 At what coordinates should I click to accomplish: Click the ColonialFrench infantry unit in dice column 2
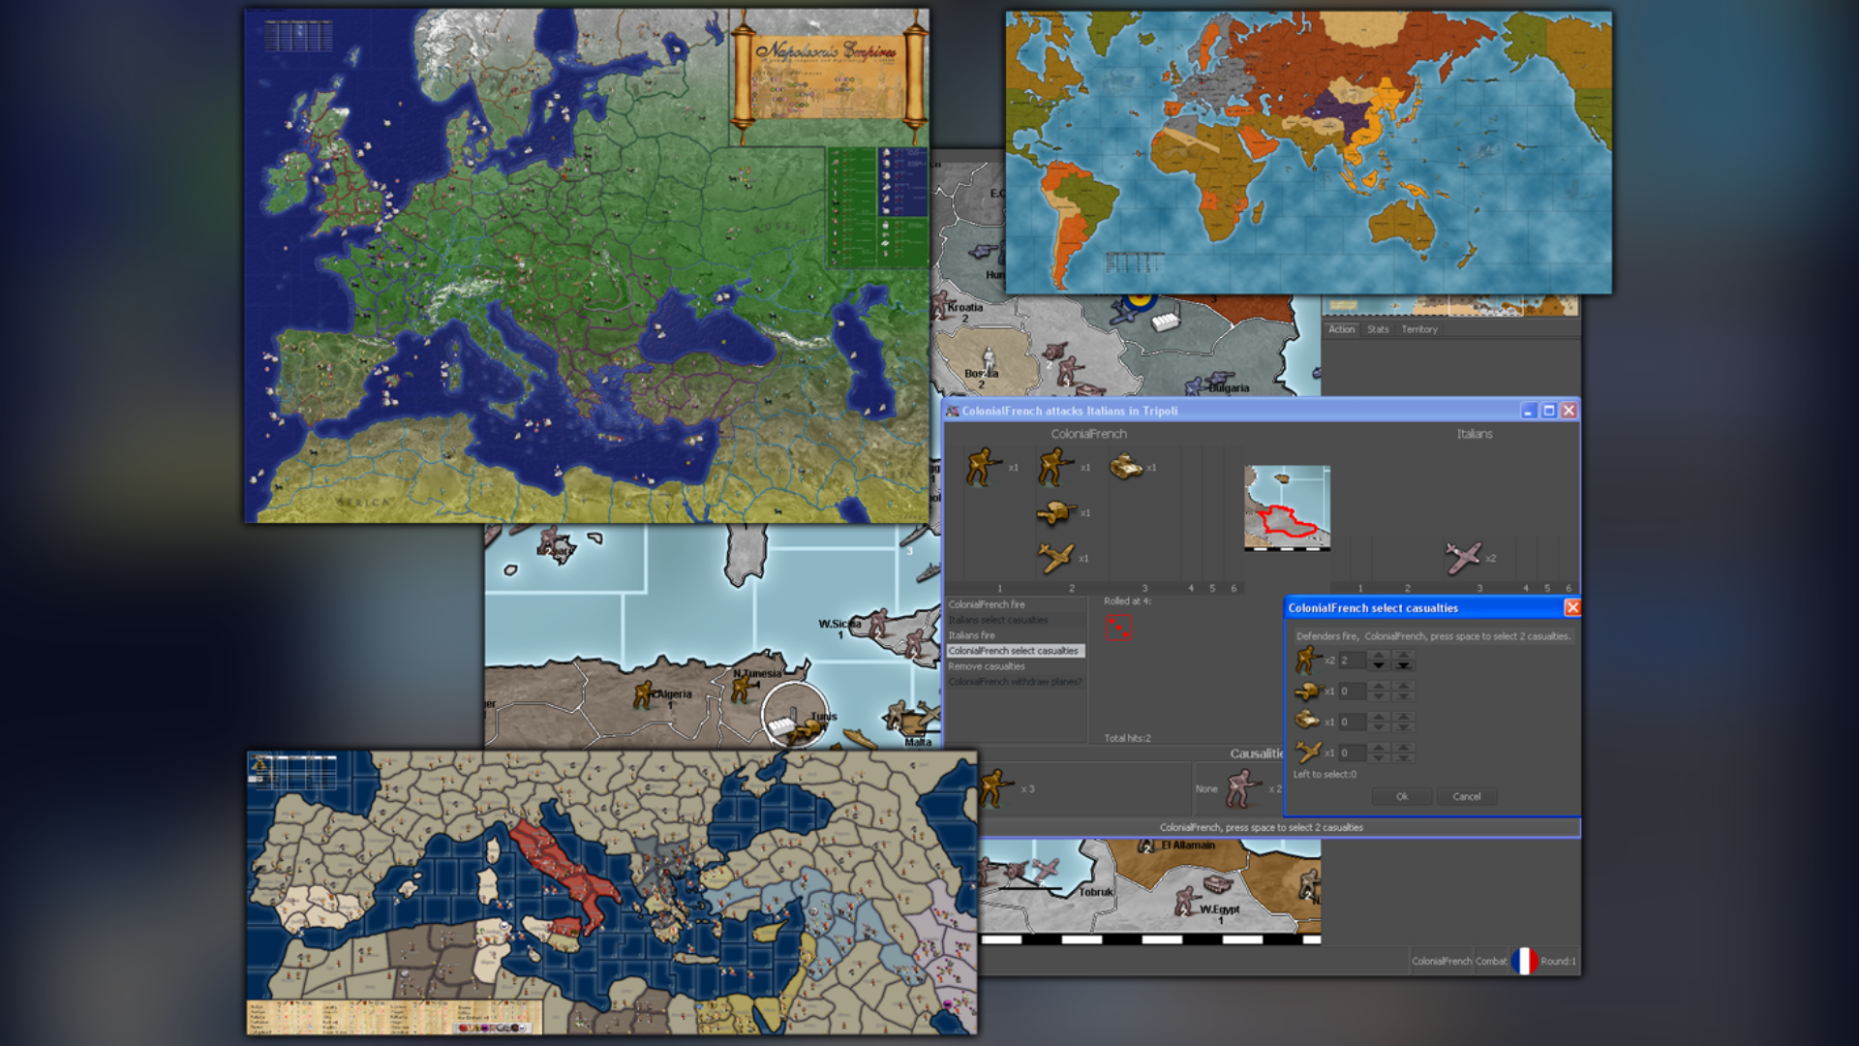(x=1054, y=466)
